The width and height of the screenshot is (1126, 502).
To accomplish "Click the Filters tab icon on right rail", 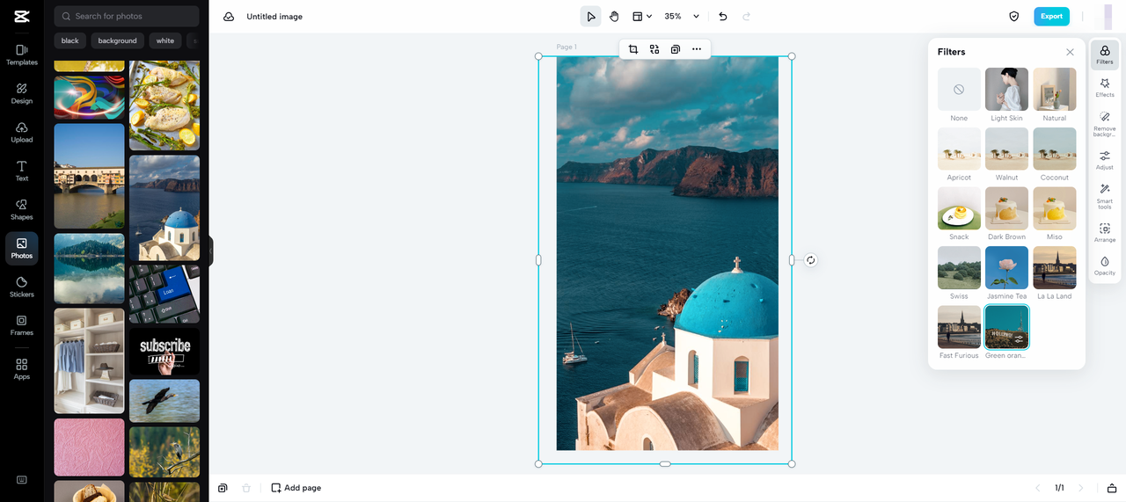I will point(1105,55).
